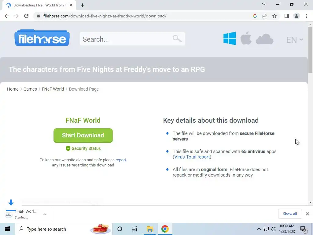Image resolution: width=313 pixels, height=235 pixels.
Task: Reload the page with the refresh icon
Action: pyautogui.click(x=26, y=16)
